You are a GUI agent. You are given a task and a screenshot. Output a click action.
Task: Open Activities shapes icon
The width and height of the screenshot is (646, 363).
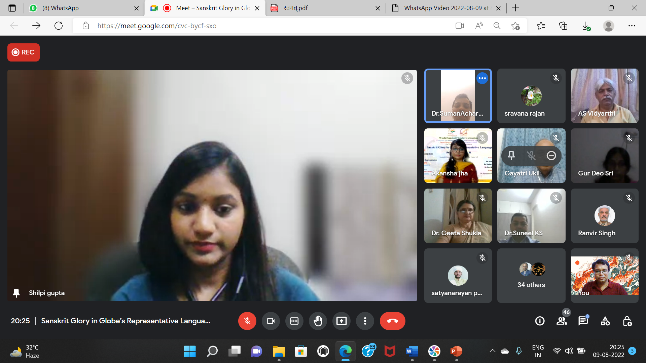click(x=605, y=321)
